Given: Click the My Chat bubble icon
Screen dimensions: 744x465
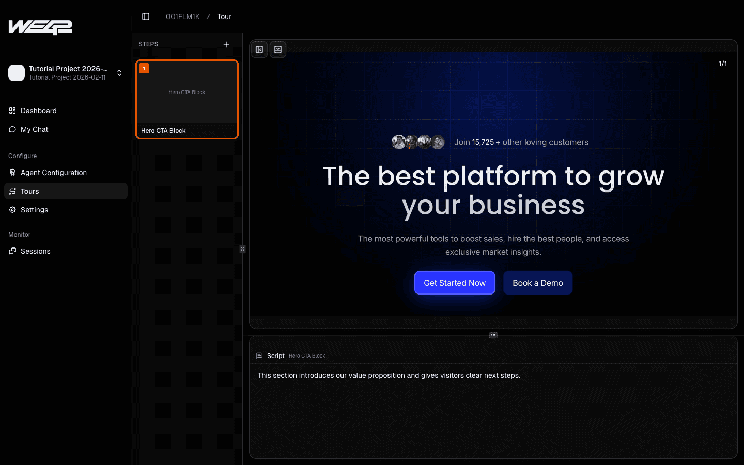Looking at the screenshot, I should pos(12,129).
